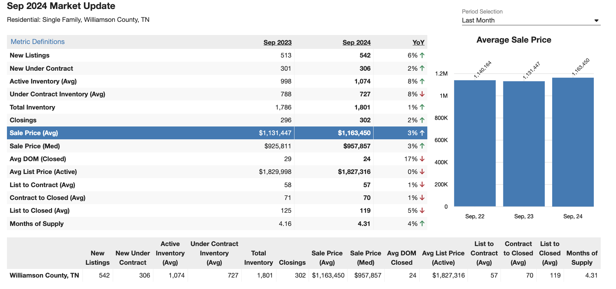Click the Sep, 22 bar in the chart
This screenshot has width=616, height=289.
475,143
